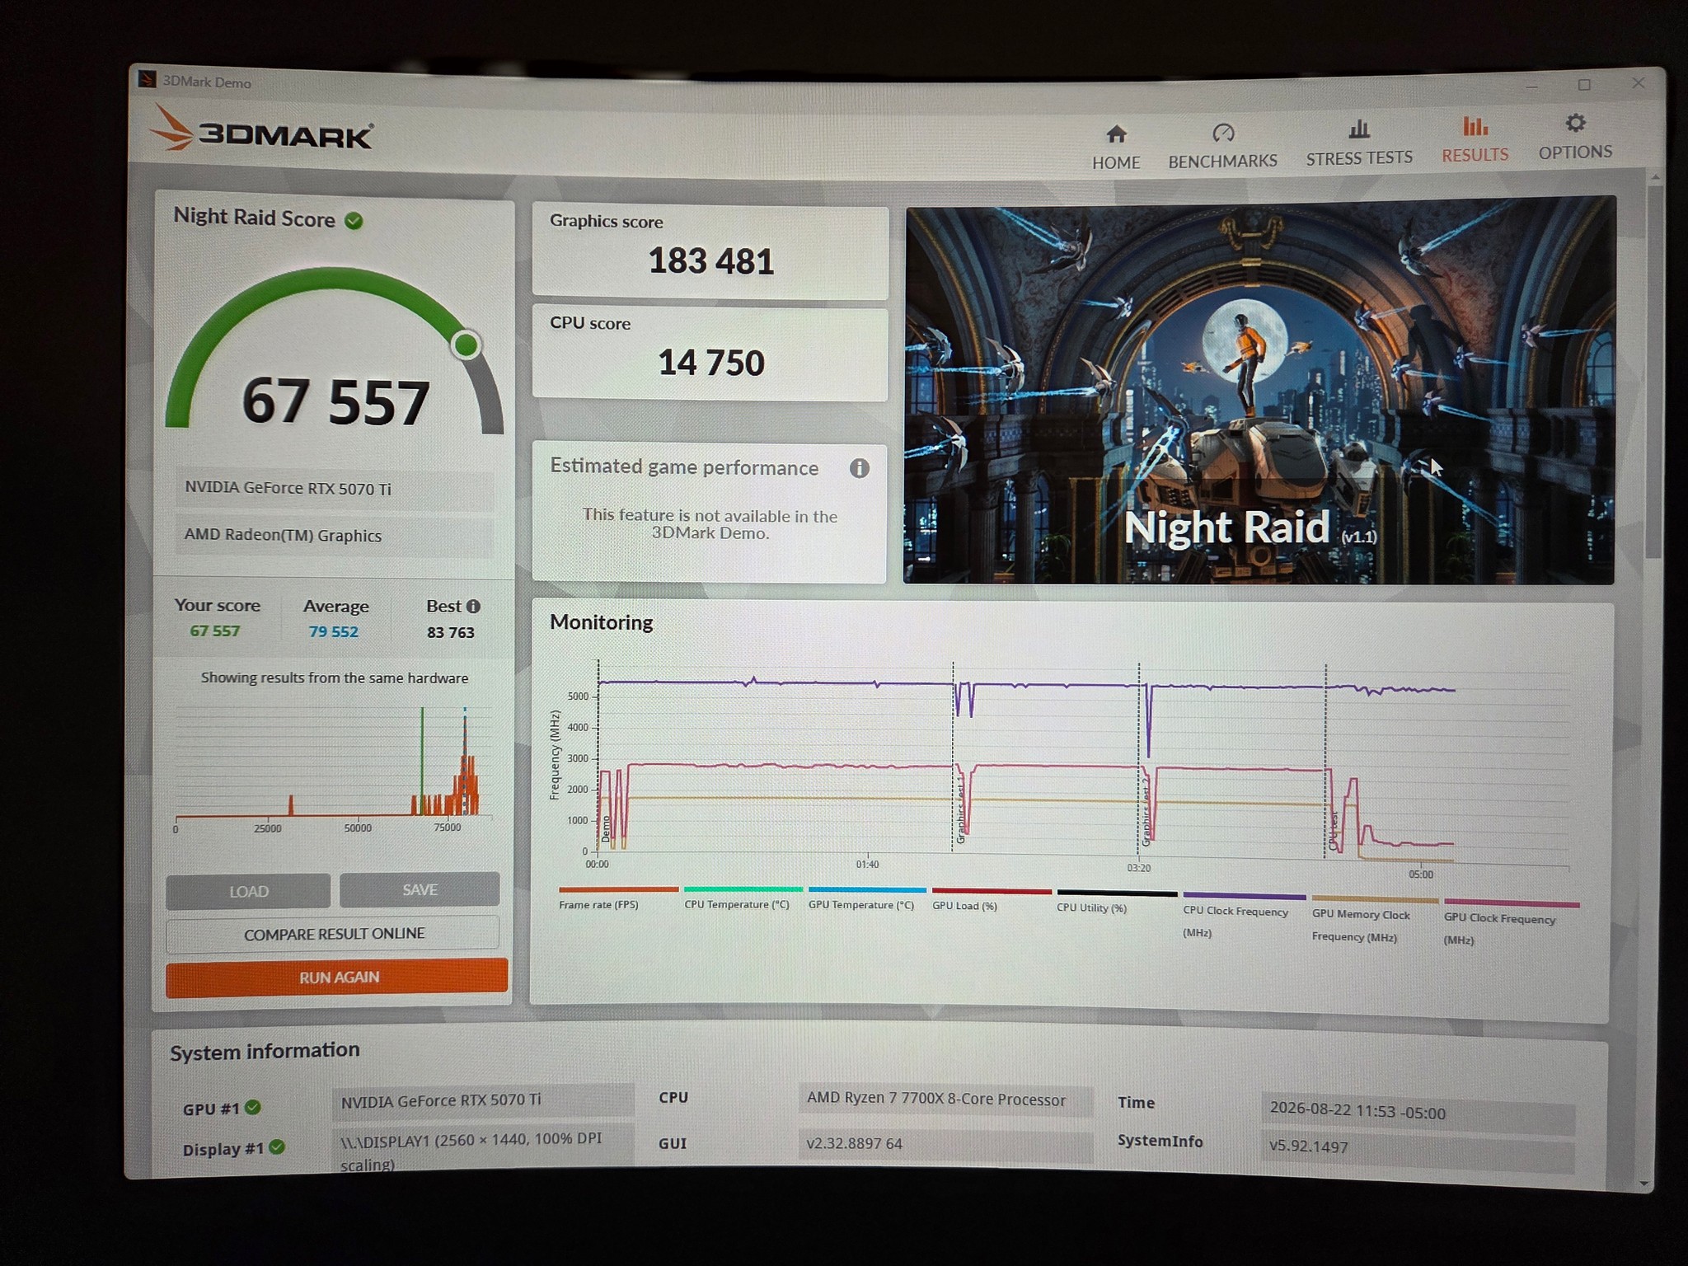Click Your score value 67 557
Screen dimensions: 1688x1266
point(214,631)
